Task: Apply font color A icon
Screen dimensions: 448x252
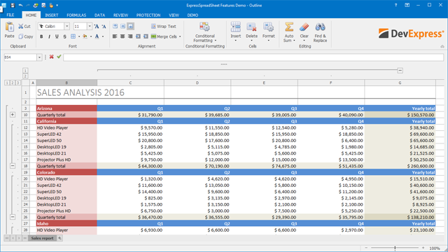Action: [x=97, y=36]
